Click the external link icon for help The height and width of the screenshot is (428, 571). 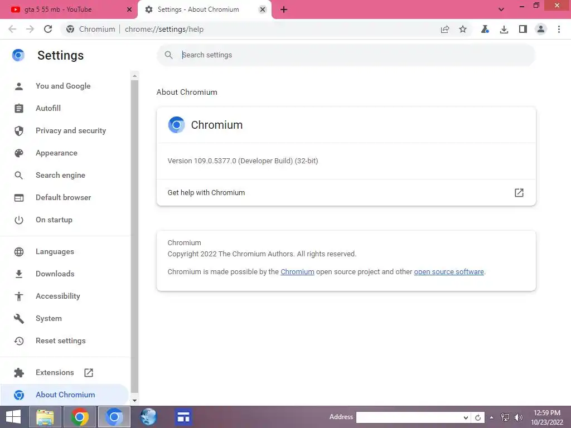tap(519, 192)
